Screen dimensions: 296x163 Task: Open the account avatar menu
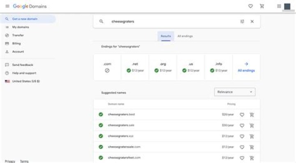287,7
